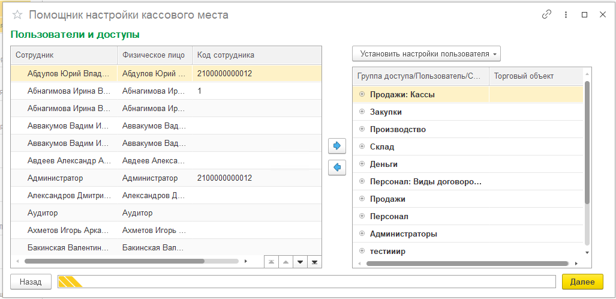Maximize the Помощник настройки window
Image resolution: width=616 pixels, height=299 pixels.
[x=585, y=14]
